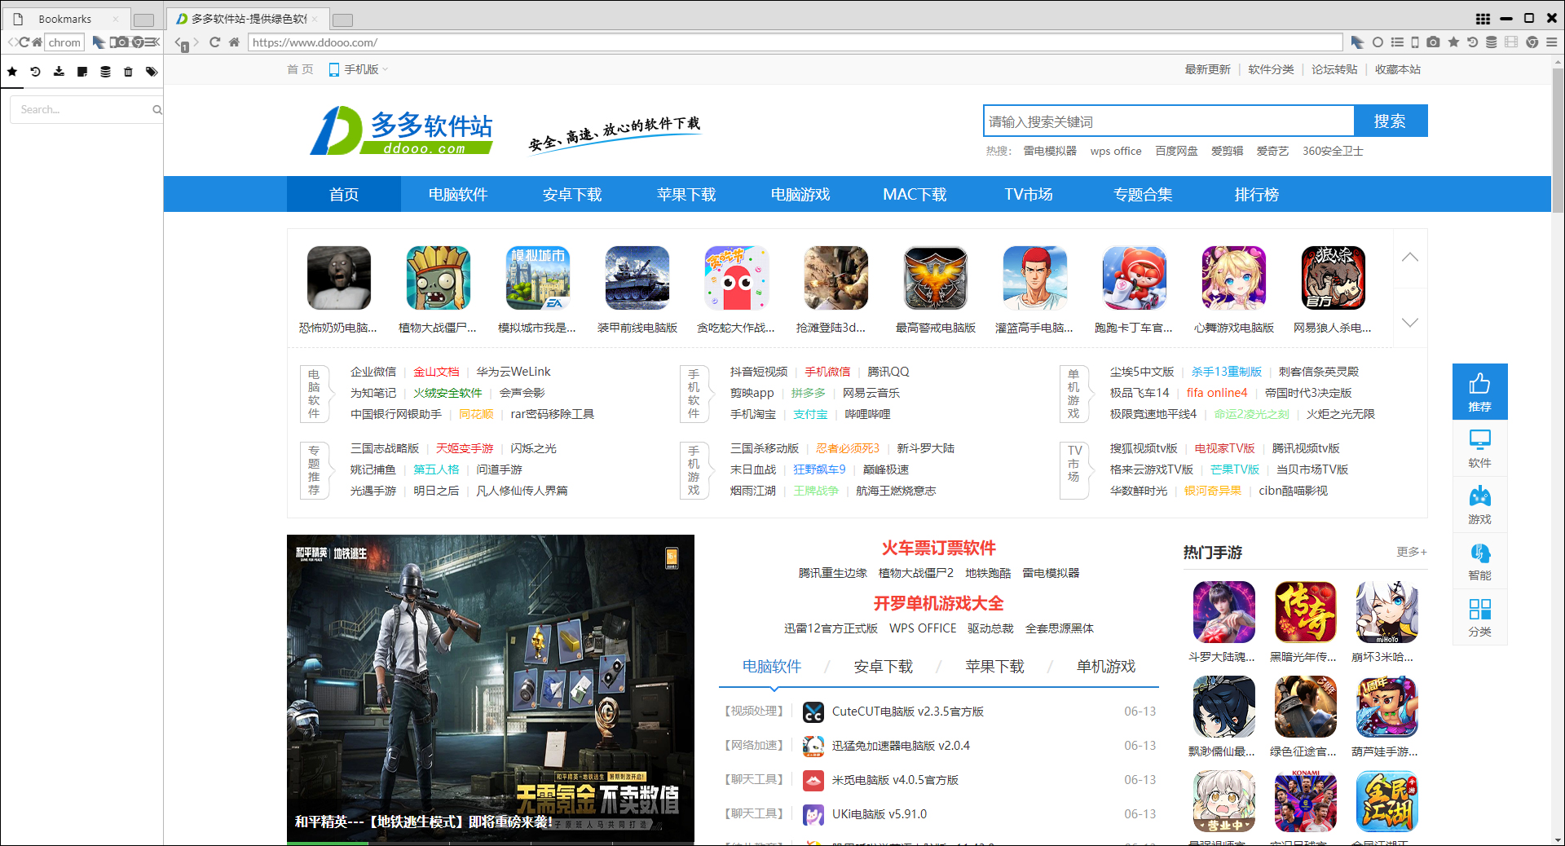Viewport: 1565px width, 846px height.
Task: Open history panel icon in bookmarks sidebar
Action: 35,72
